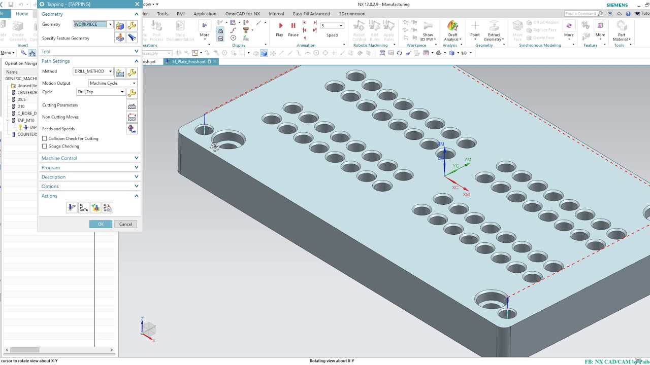Open Cutting Parameters icon
650x365 pixels.
(x=132, y=106)
